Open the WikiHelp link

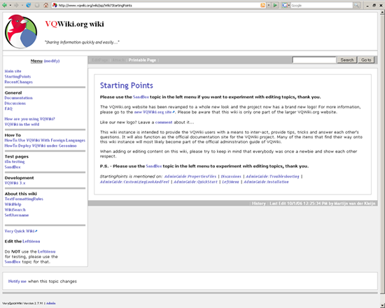pos(13,204)
